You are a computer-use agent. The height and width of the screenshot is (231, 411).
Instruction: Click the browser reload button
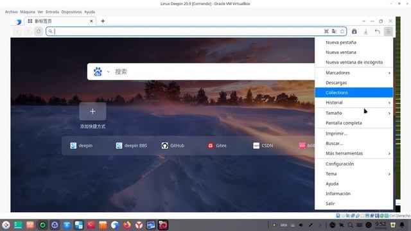(x=39, y=31)
